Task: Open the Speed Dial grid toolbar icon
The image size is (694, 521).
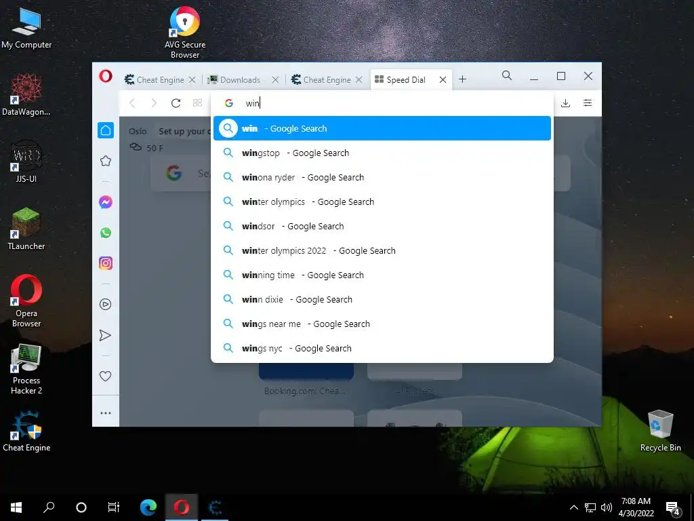Action: pyautogui.click(x=197, y=103)
